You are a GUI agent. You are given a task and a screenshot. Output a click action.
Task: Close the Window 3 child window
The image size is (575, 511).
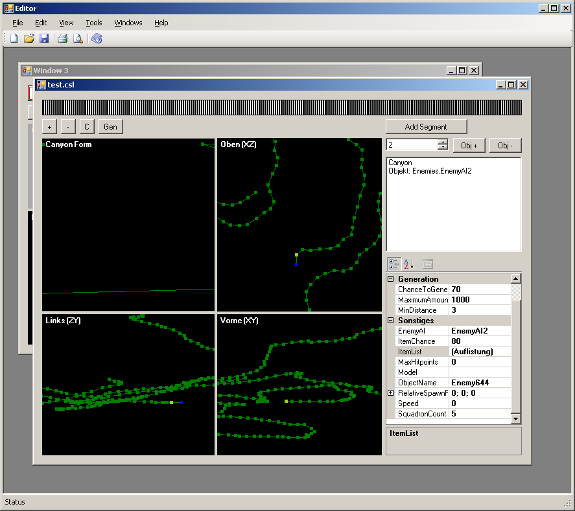pos(474,71)
